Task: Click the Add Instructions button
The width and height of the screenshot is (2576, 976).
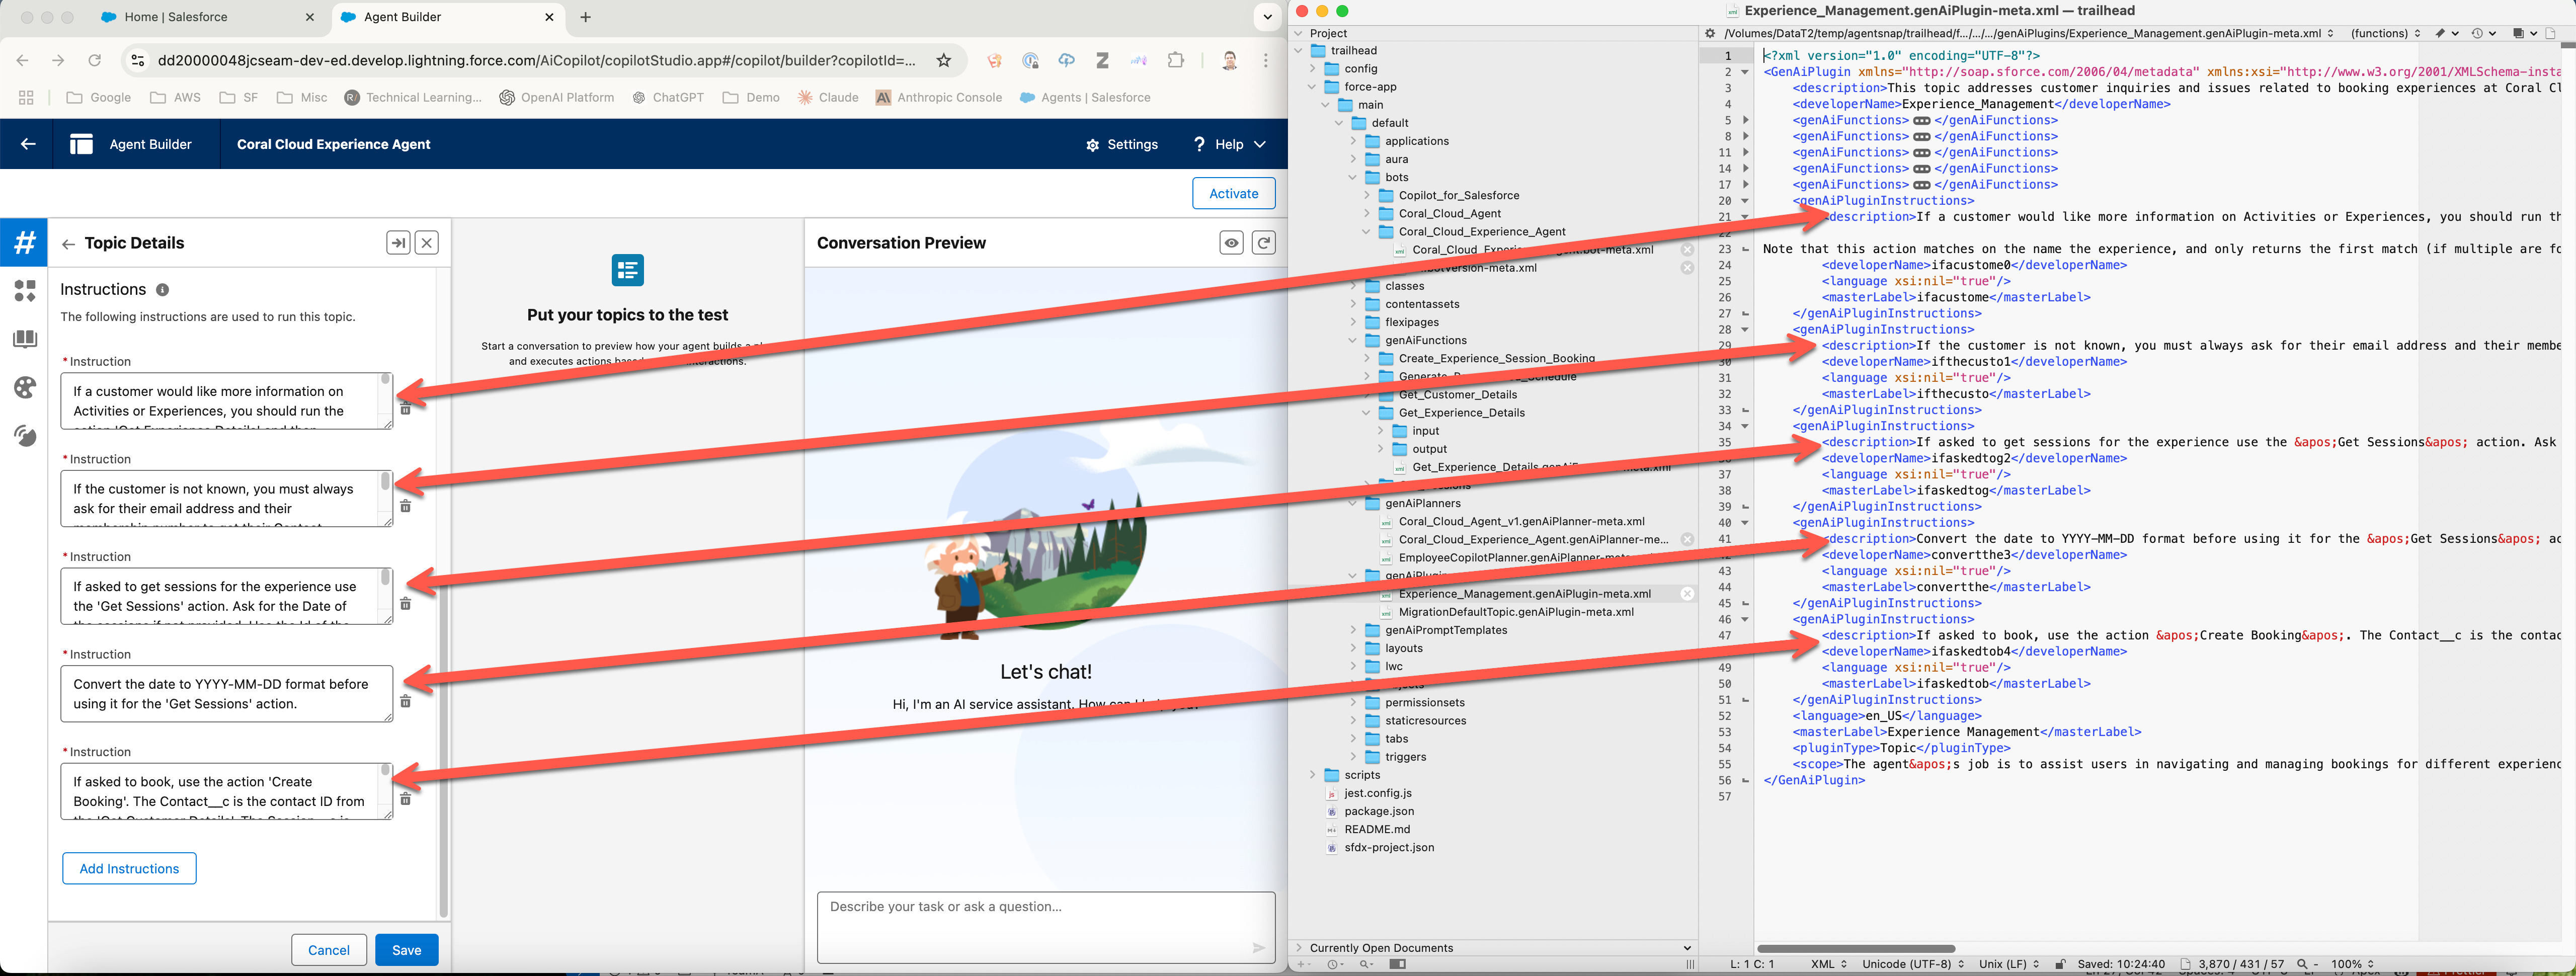Action: pos(129,868)
